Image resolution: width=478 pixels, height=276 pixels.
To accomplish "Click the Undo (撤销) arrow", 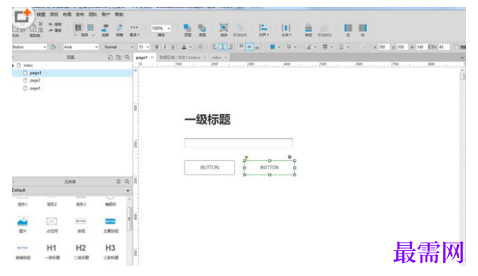I will [x=51, y=24].
